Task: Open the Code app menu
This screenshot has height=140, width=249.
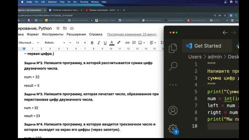Action: [x=29, y=2]
